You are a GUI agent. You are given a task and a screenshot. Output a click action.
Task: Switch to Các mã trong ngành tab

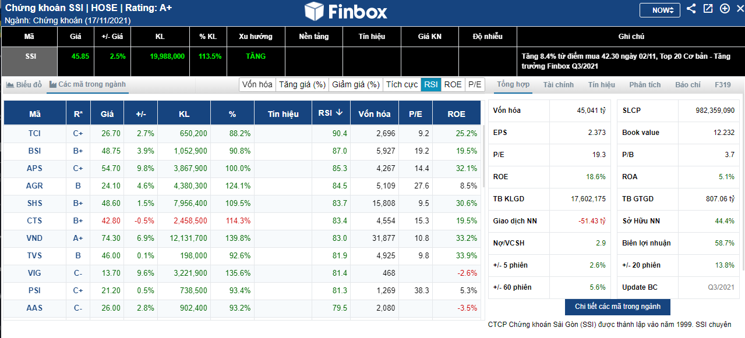click(87, 85)
